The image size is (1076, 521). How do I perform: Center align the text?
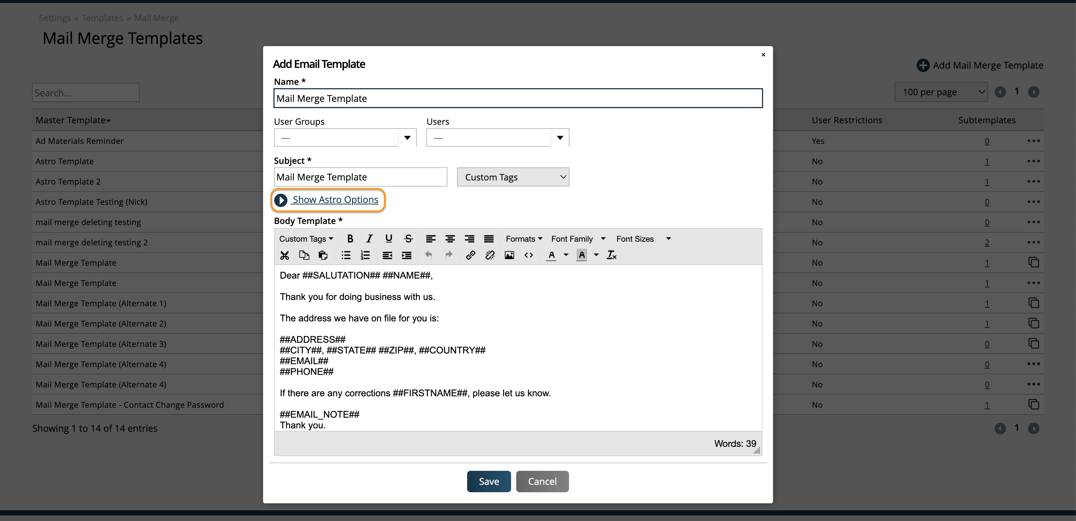click(450, 239)
